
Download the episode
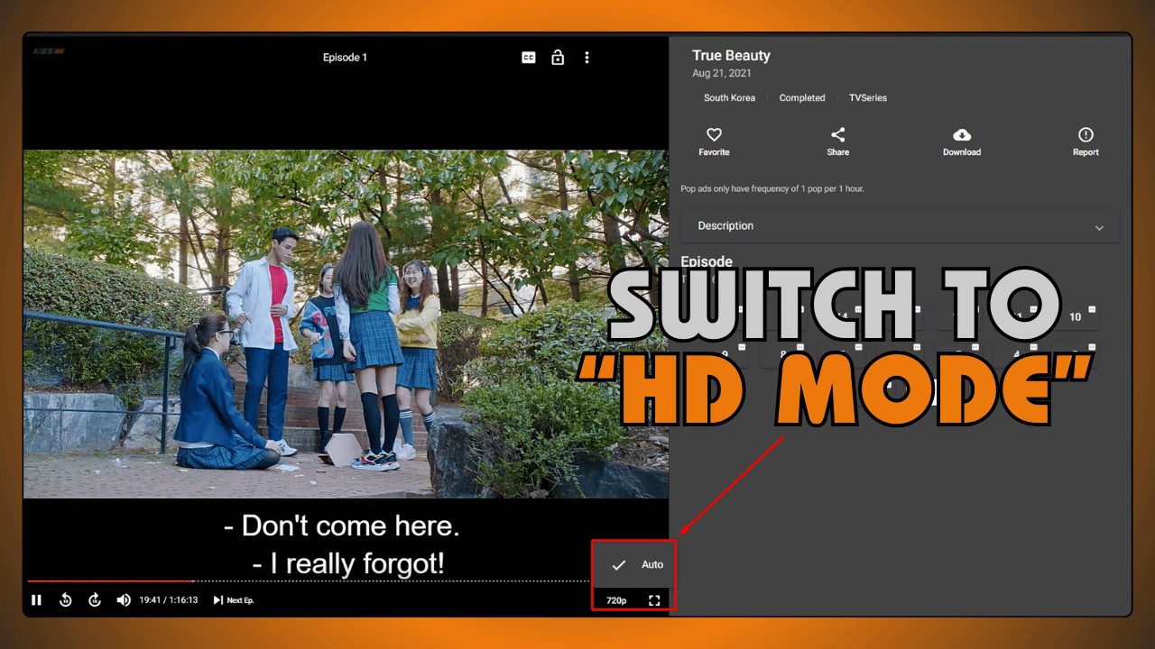(962, 142)
